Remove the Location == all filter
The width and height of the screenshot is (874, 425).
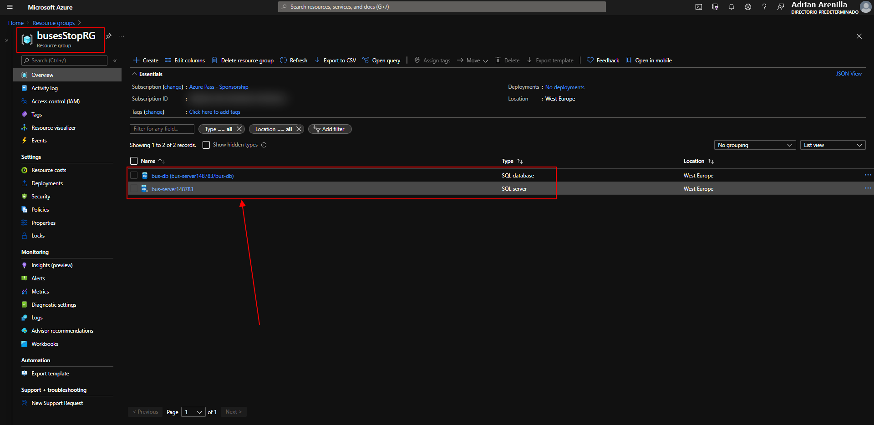tap(299, 129)
